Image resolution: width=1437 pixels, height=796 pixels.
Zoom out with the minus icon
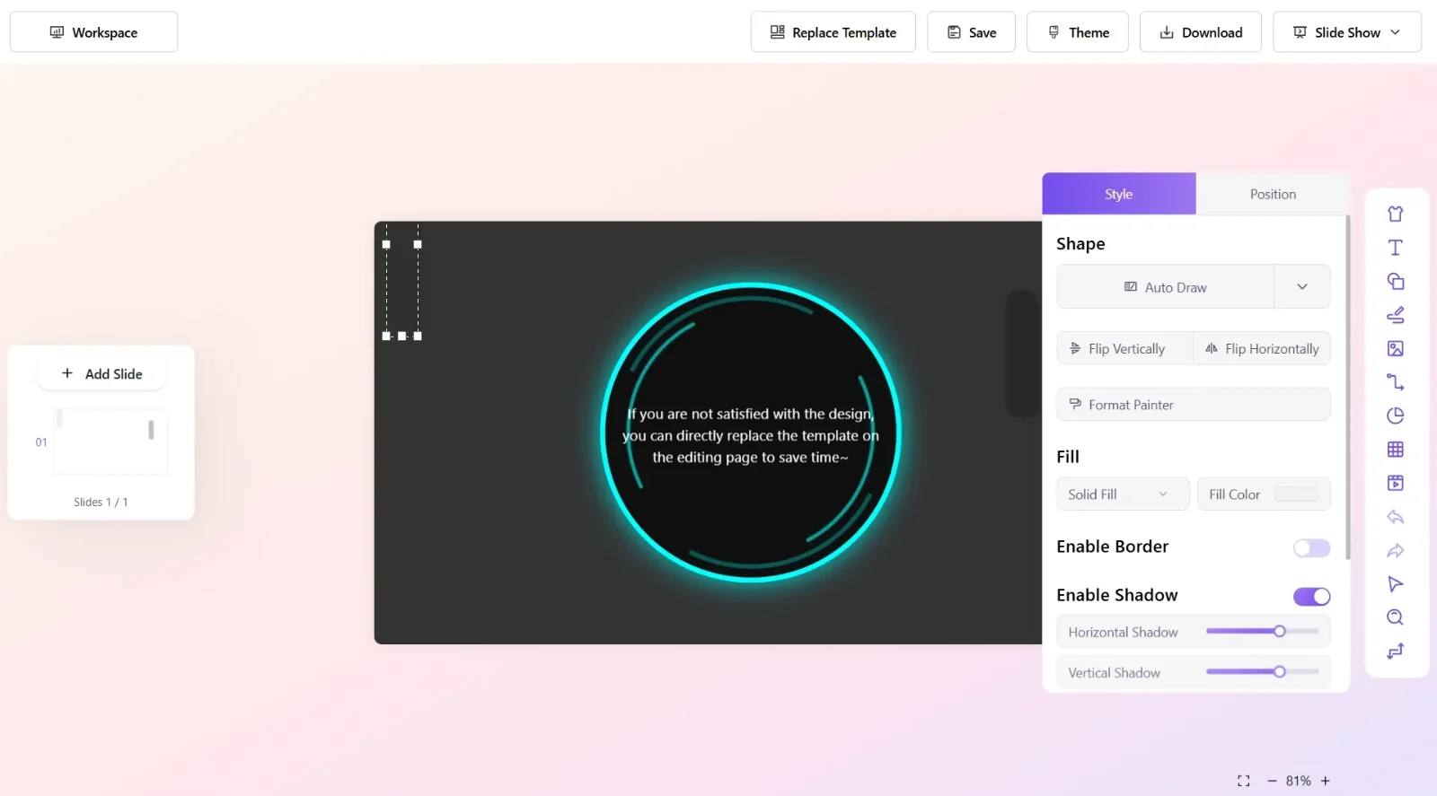[1272, 781]
